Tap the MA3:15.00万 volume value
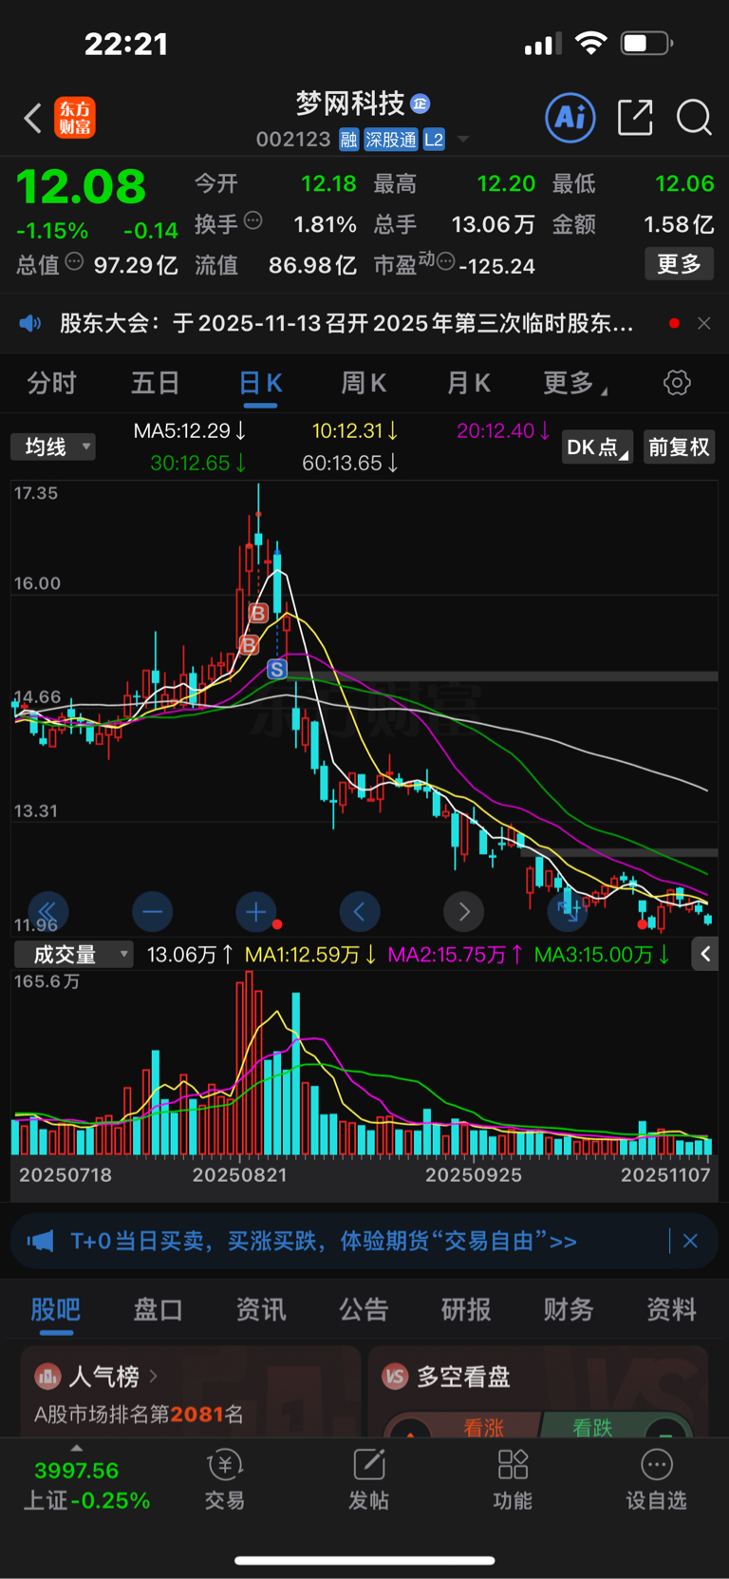 pyautogui.click(x=602, y=955)
